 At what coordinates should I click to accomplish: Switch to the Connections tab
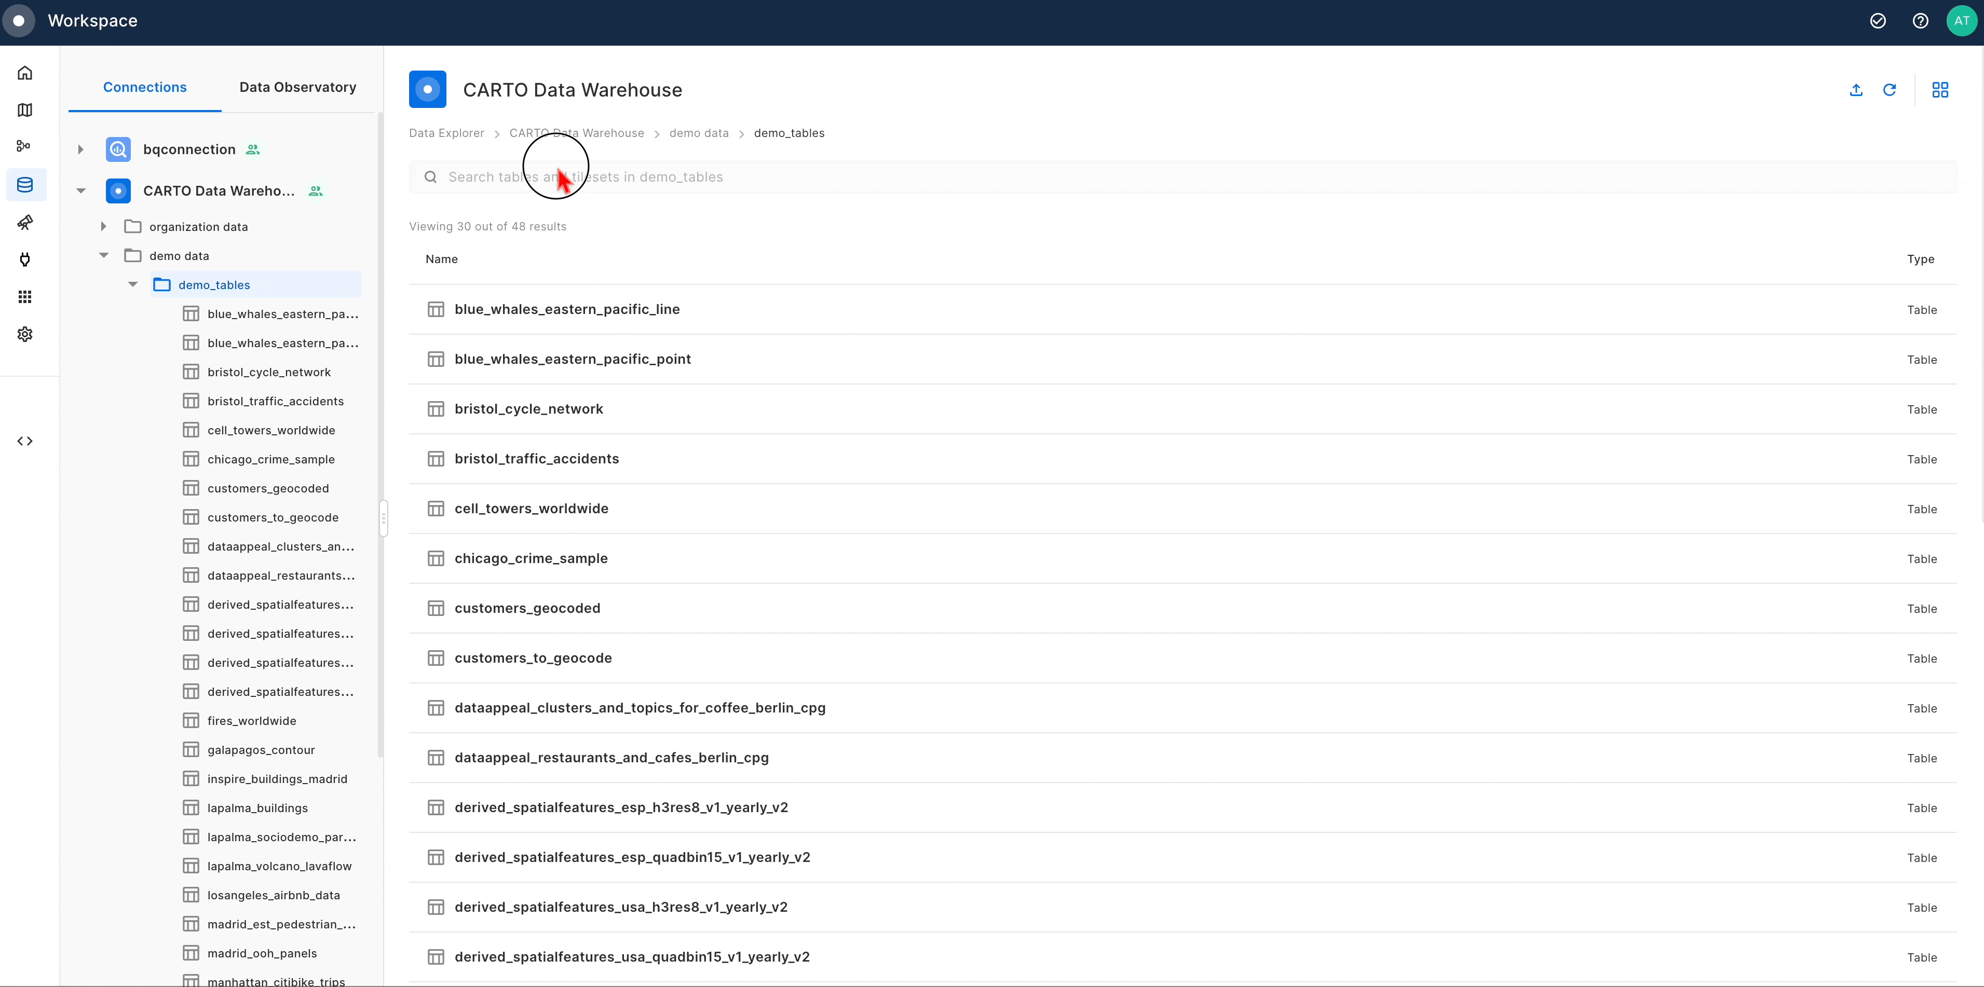click(145, 87)
